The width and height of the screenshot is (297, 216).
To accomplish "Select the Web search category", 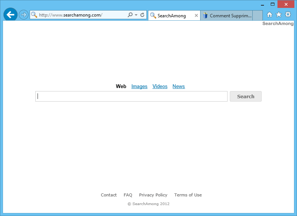I will [121, 86].
